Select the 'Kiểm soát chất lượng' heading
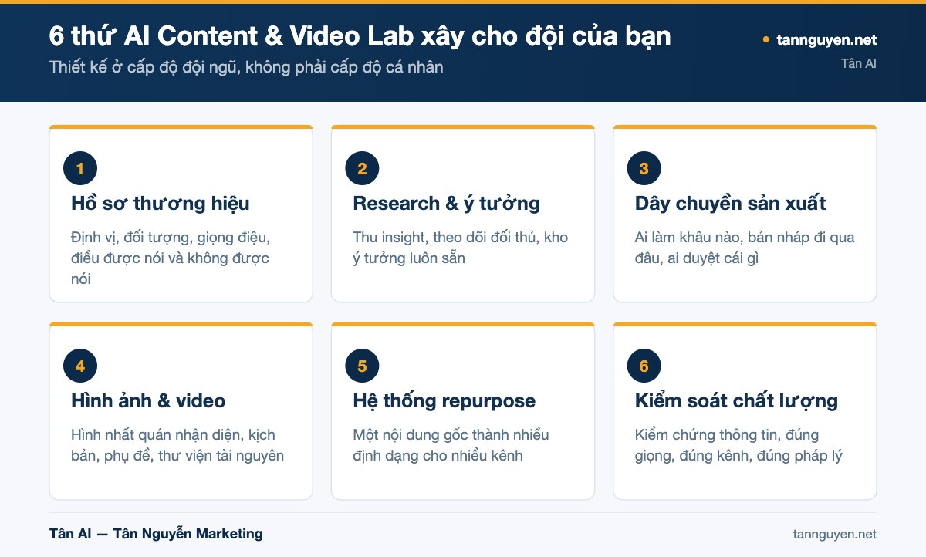 [x=736, y=401]
